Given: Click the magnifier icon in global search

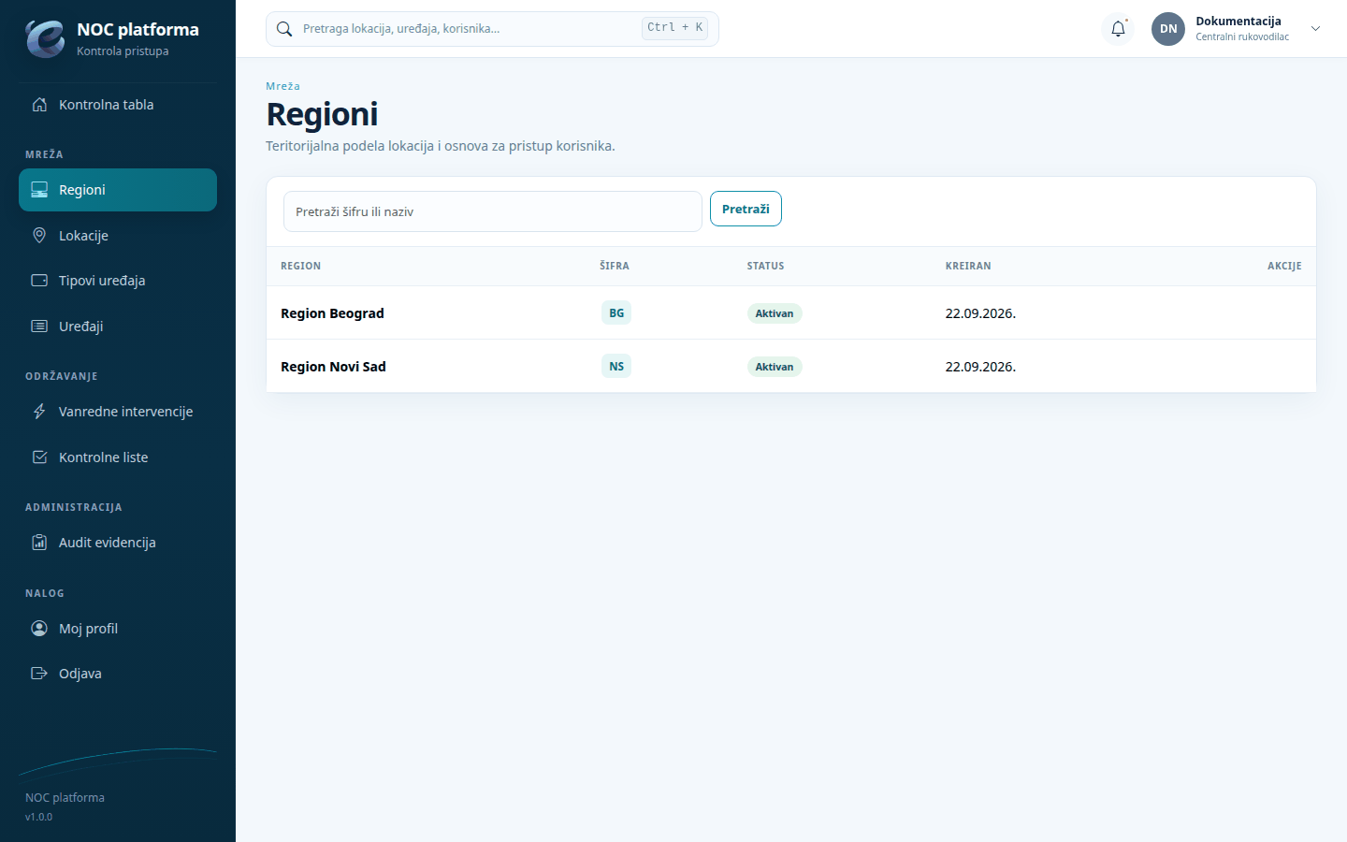Looking at the screenshot, I should (284, 29).
